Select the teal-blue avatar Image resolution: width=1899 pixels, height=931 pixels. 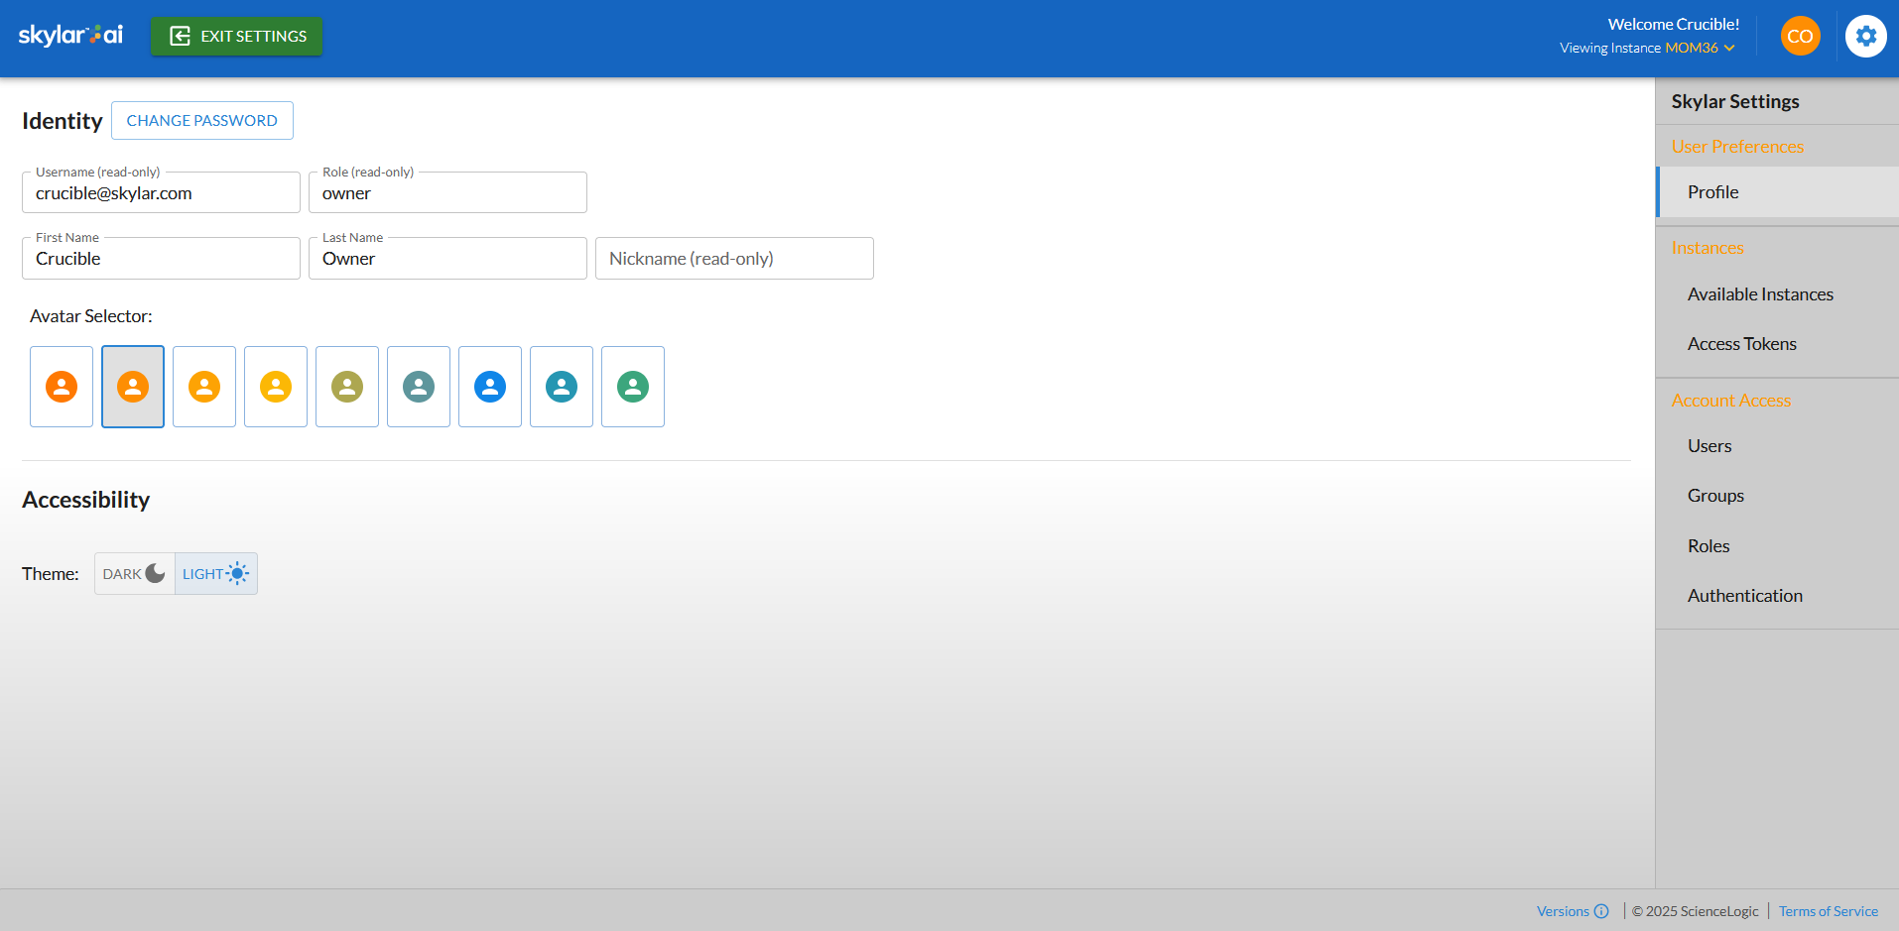pyautogui.click(x=562, y=387)
